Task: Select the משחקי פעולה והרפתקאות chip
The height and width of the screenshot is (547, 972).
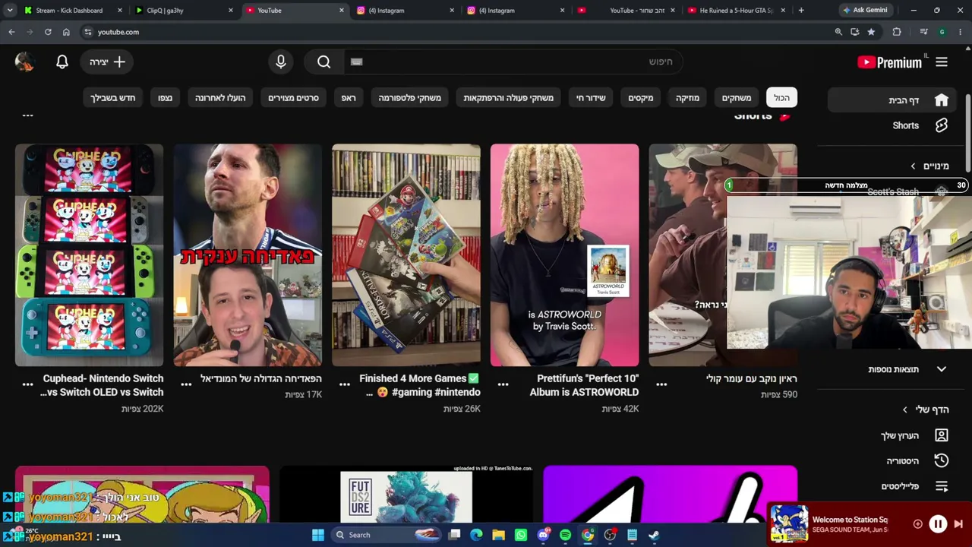Action: (508, 98)
